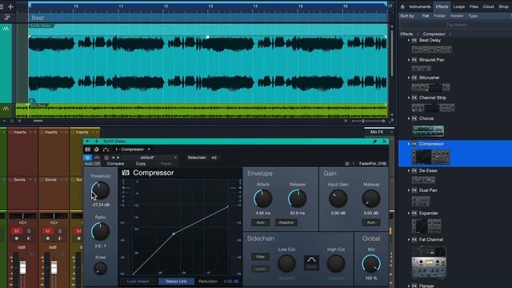Click the pin icon on the Synth Stabs plugin window
The width and height of the screenshot is (512, 288).
coord(375,142)
